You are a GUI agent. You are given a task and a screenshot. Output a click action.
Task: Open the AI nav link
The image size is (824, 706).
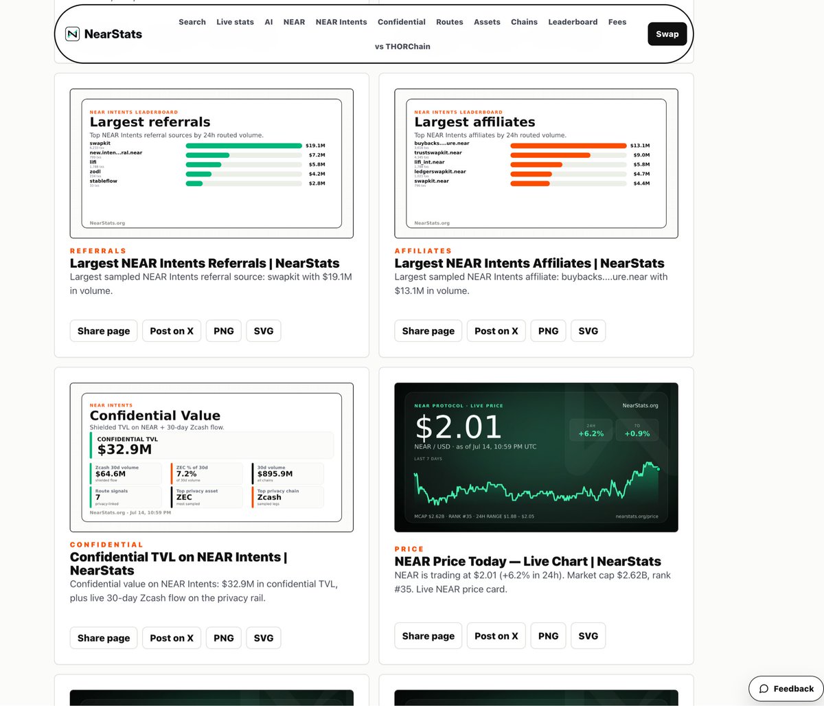pos(268,22)
